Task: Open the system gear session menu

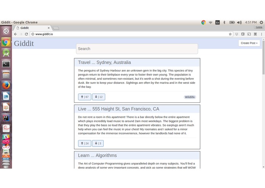Action: point(261,22)
